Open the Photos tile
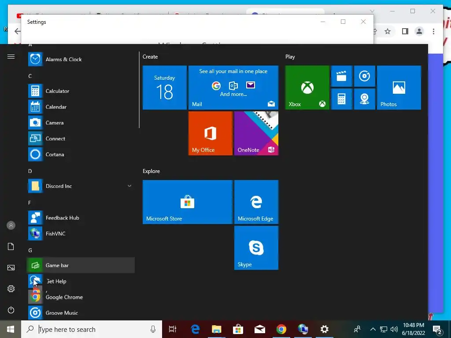Image resolution: width=451 pixels, height=338 pixels. (x=399, y=88)
